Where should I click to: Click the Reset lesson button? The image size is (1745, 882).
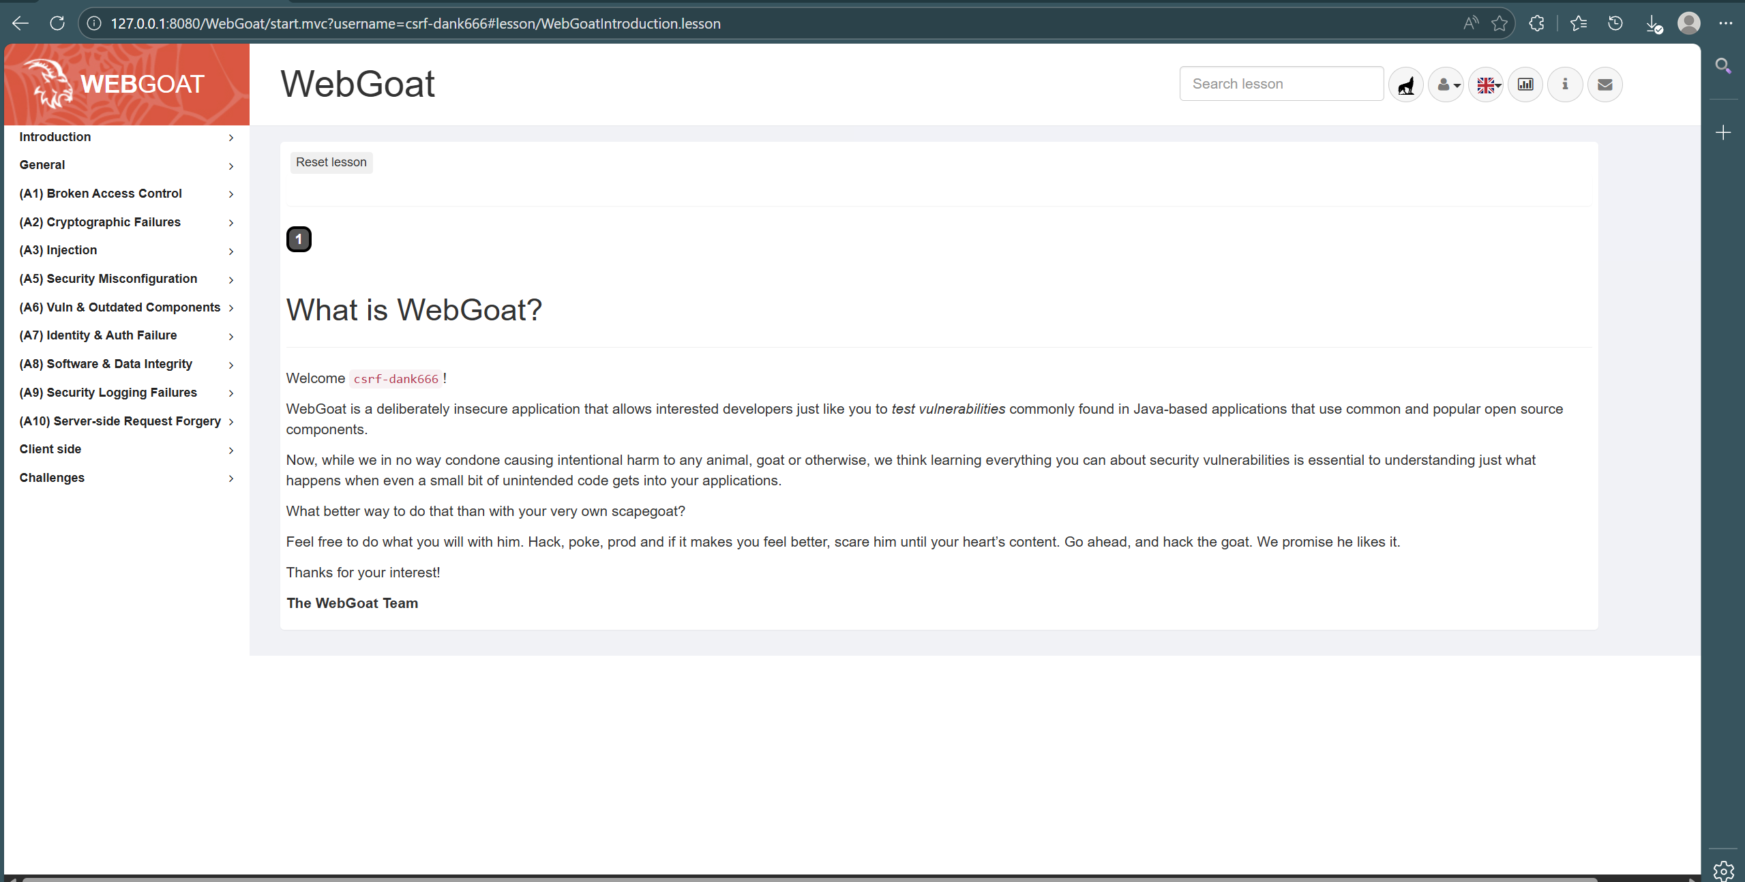[x=331, y=162]
